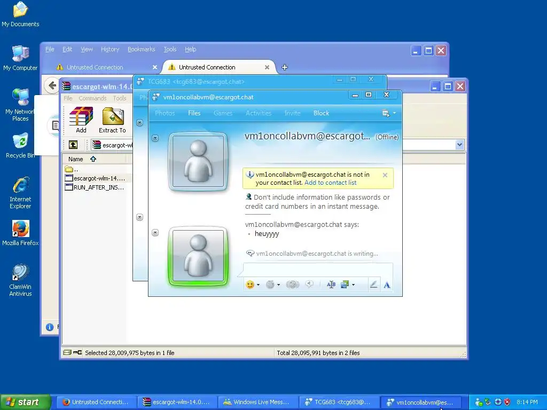Open My Documents desktop icon

20,14
